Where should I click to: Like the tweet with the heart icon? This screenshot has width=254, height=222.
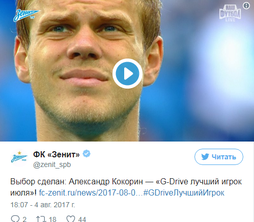coord(71,219)
